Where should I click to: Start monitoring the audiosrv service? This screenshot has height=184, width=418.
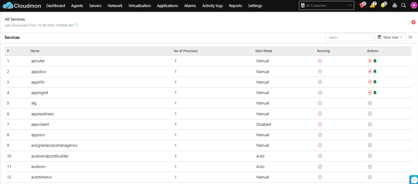[370, 166]
